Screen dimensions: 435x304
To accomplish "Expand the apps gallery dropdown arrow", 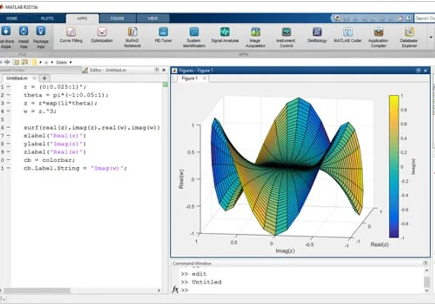I will [431, 37].
